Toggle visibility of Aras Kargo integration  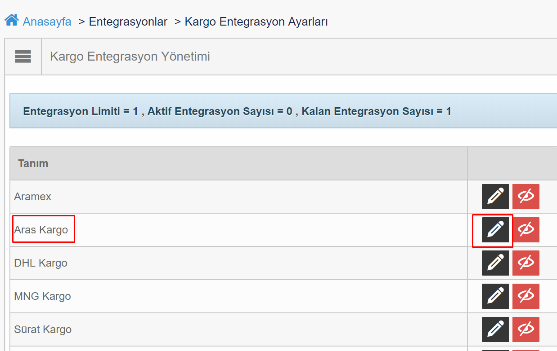point(526,230)
